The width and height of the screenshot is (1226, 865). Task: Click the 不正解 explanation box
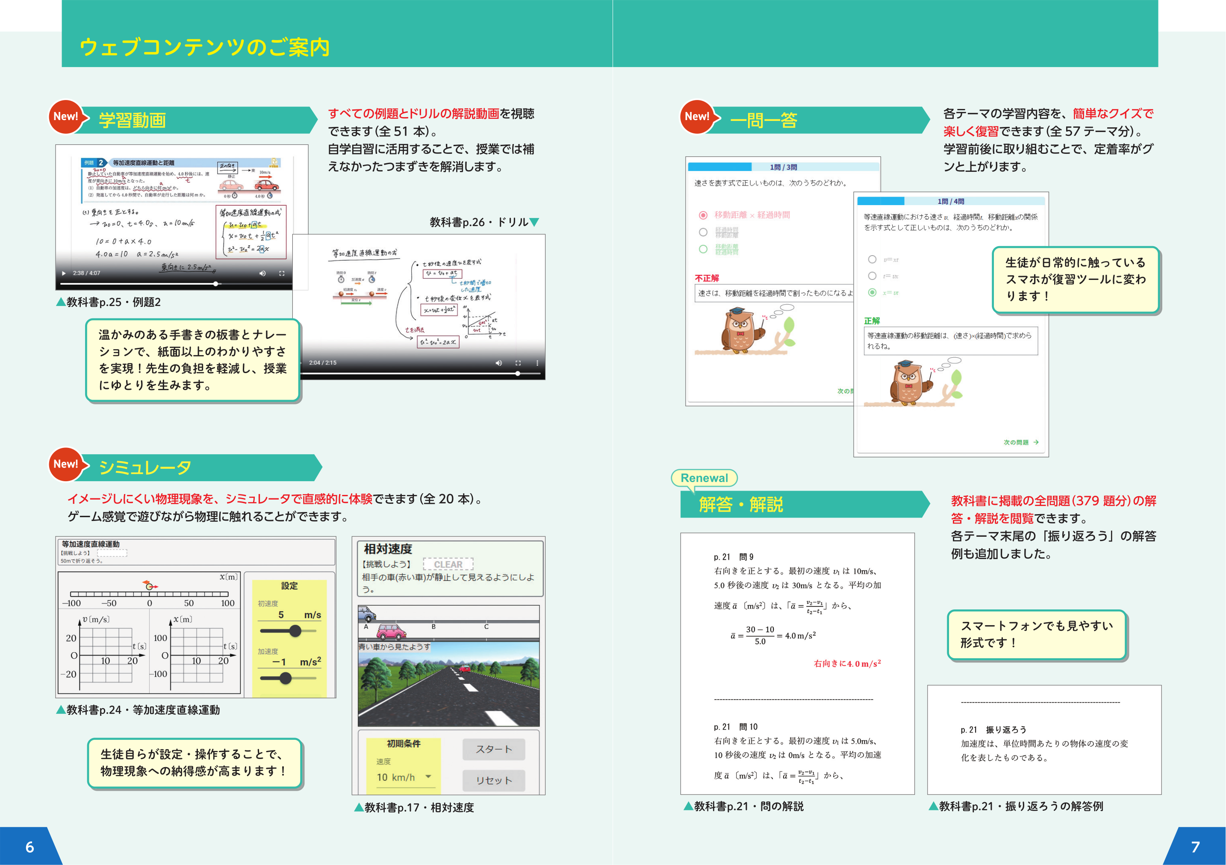[774, 293]
